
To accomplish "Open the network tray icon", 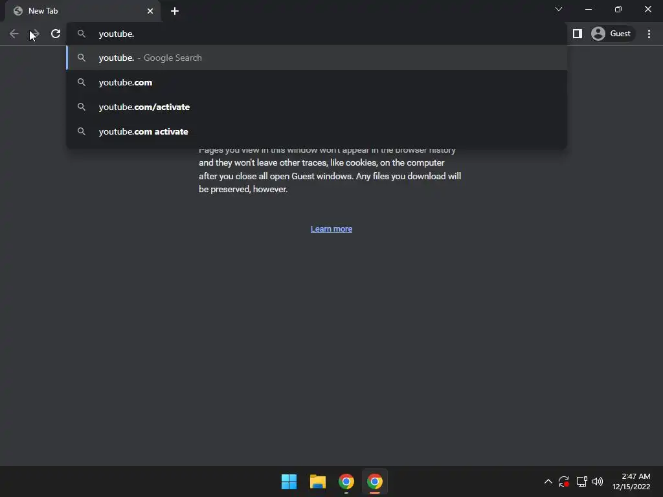I will point(582,481).
